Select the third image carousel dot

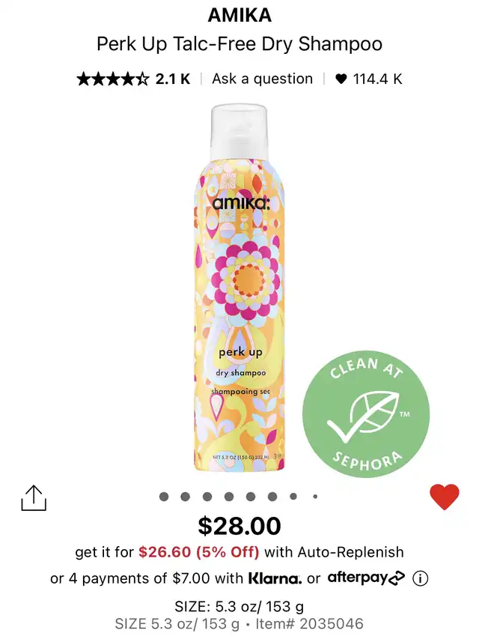pos(207,497)
